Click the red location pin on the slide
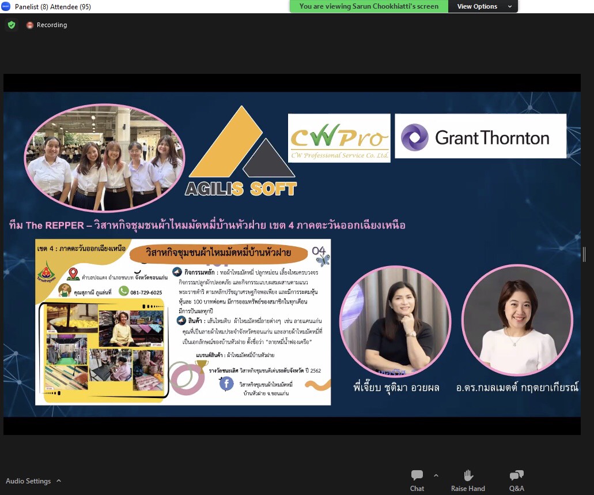The height and width of the screenshot is (495, 594). click(73, 274)
